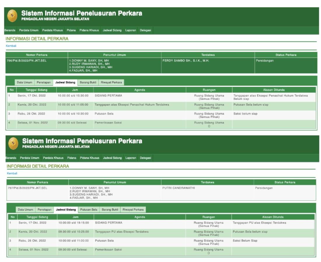Click Senin, 17 Okt. 2022 date in case 796 schedule

click(x=32, y=96)
